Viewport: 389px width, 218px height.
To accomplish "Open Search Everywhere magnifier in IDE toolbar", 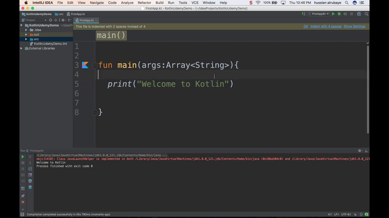I will tap(367, 14).
